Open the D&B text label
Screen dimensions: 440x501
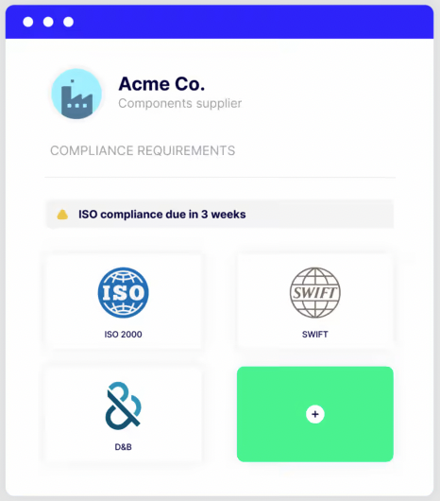[x=123, y=447]
